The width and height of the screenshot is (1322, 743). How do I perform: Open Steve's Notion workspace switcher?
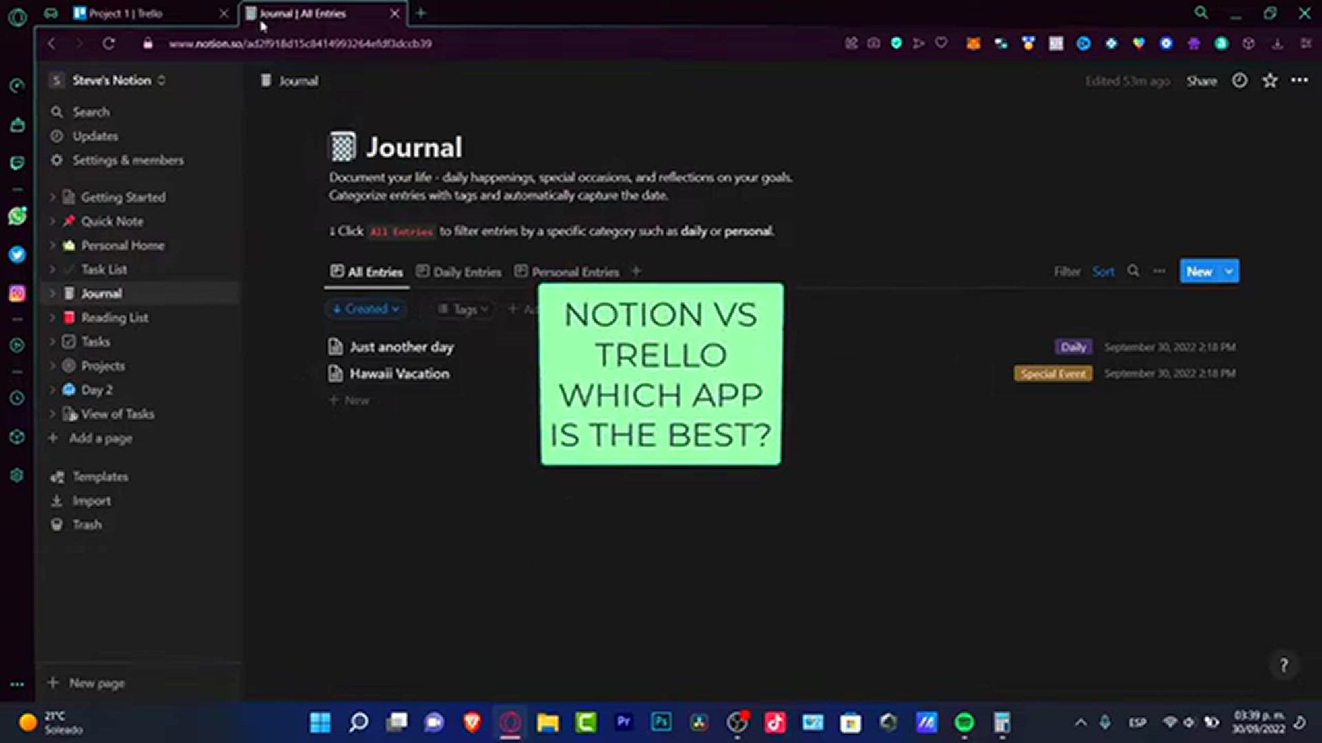click(x=108, y=80)
